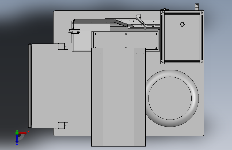The height and width of the screenshot is (150, 232).
Task: Select the upper mounting bracket of the left box
Action: point(63,46)
